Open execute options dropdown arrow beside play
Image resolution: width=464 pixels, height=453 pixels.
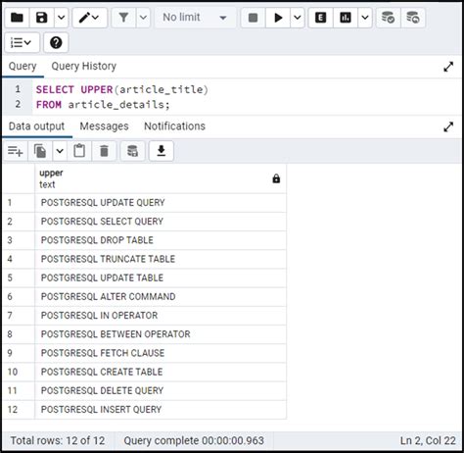[x=298, y=18]
